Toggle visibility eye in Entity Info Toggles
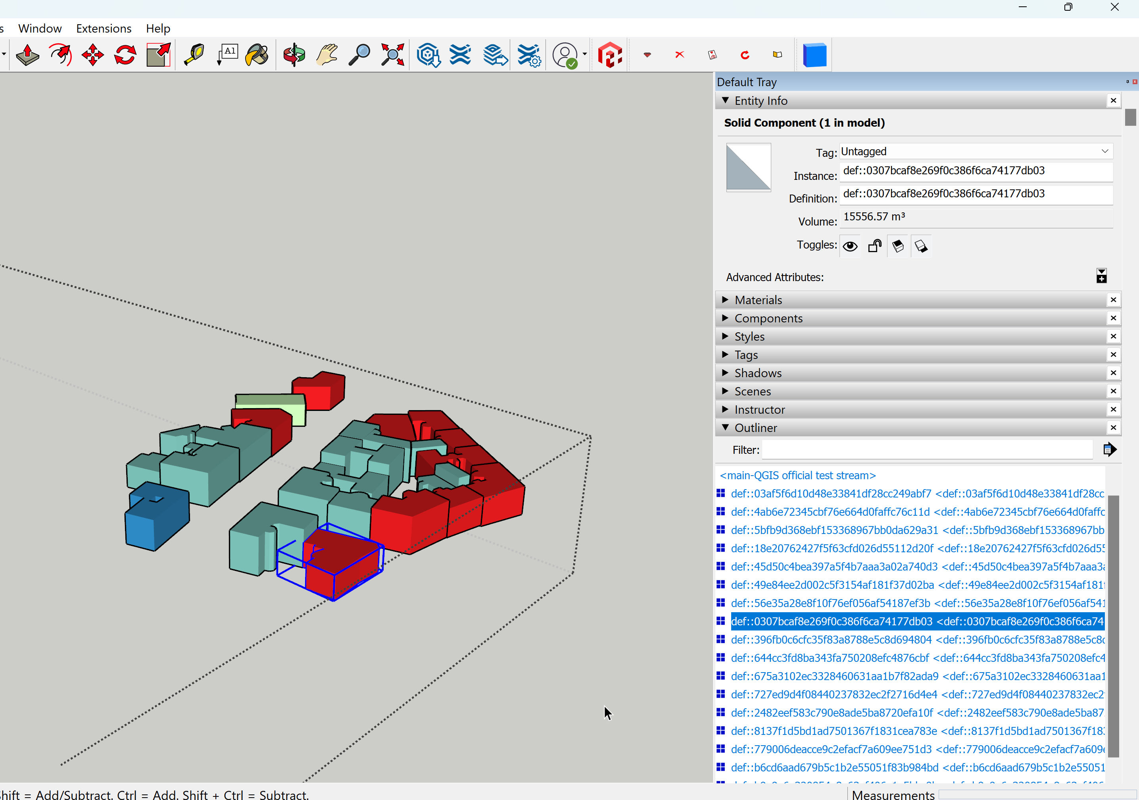The image size is (1139, 800). tap(850, 246)
